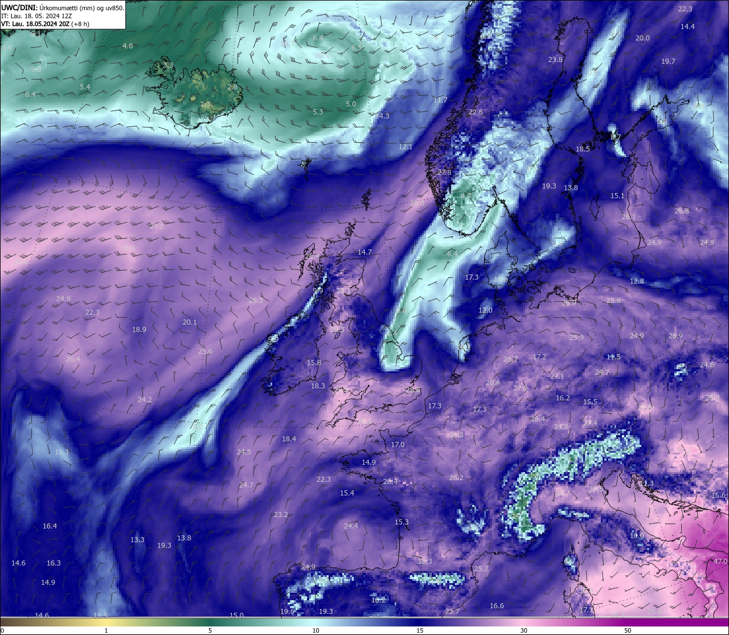This screenshot has width=729, height=635.
Task: Click the 12.1 value on the map
Action: coord(406,146)
